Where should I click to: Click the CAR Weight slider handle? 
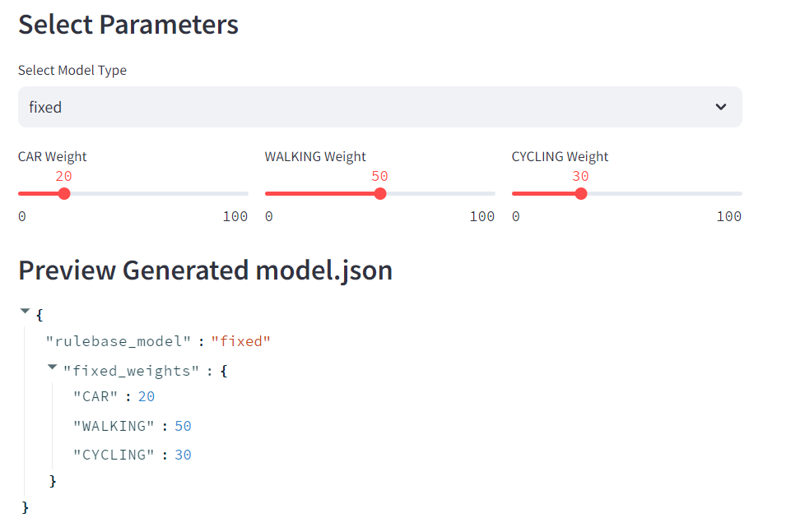64,194
